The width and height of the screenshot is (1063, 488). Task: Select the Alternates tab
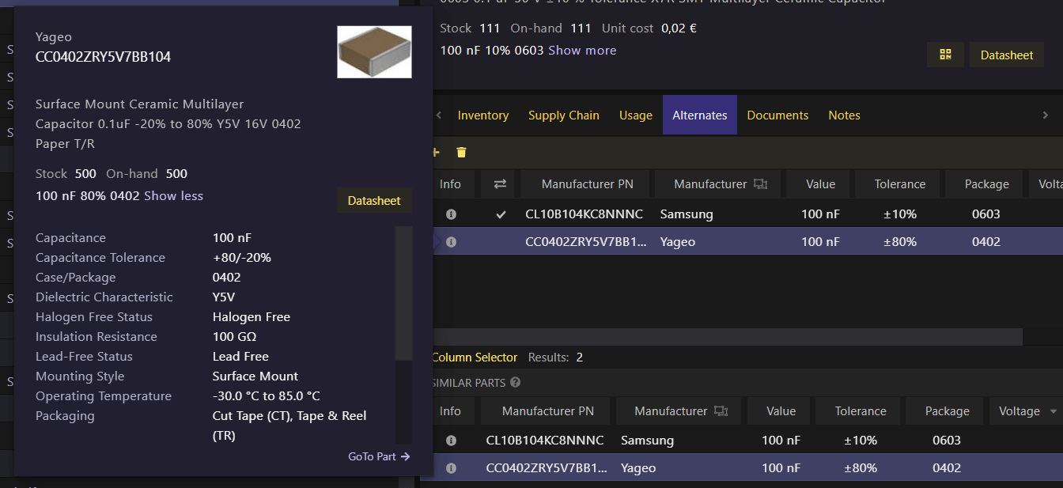[x=700, y=115]
